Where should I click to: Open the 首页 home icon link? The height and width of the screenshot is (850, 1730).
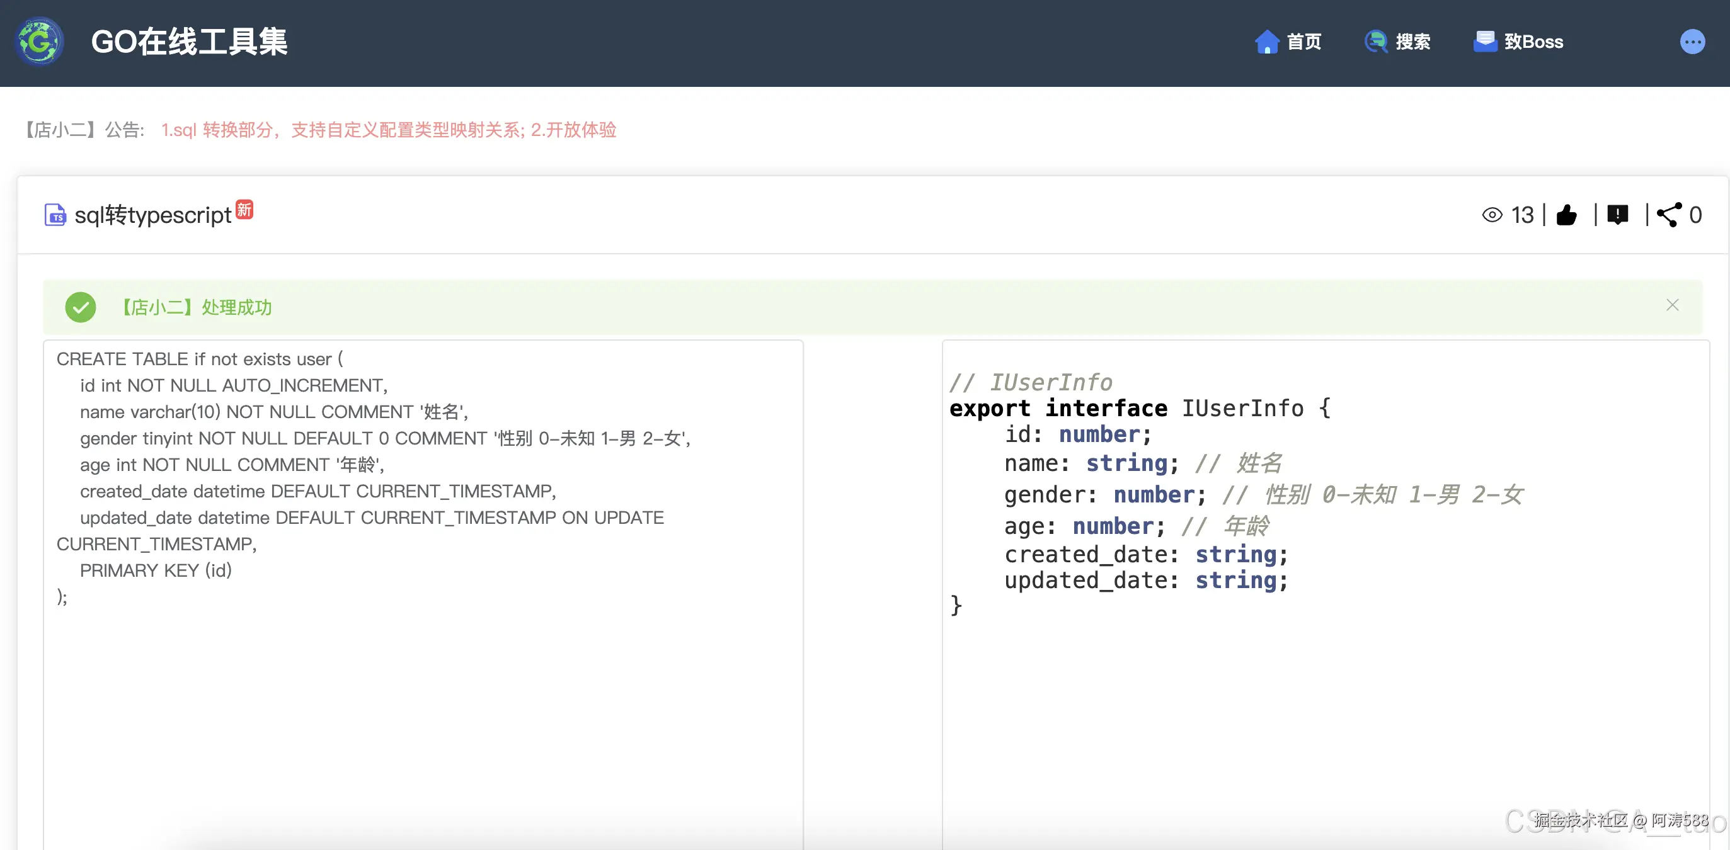(x=1268, y=42)
